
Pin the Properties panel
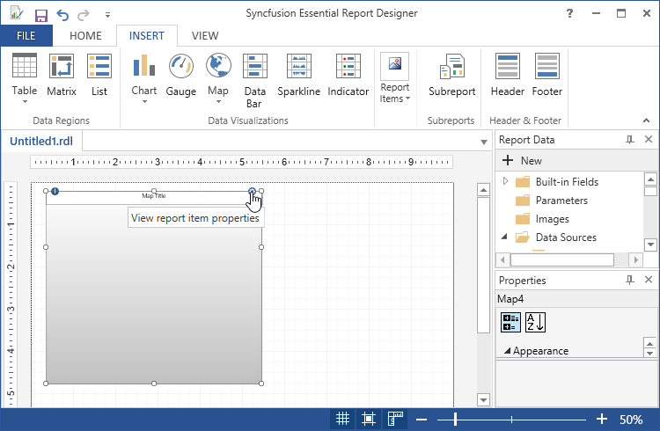pos(630,280)
